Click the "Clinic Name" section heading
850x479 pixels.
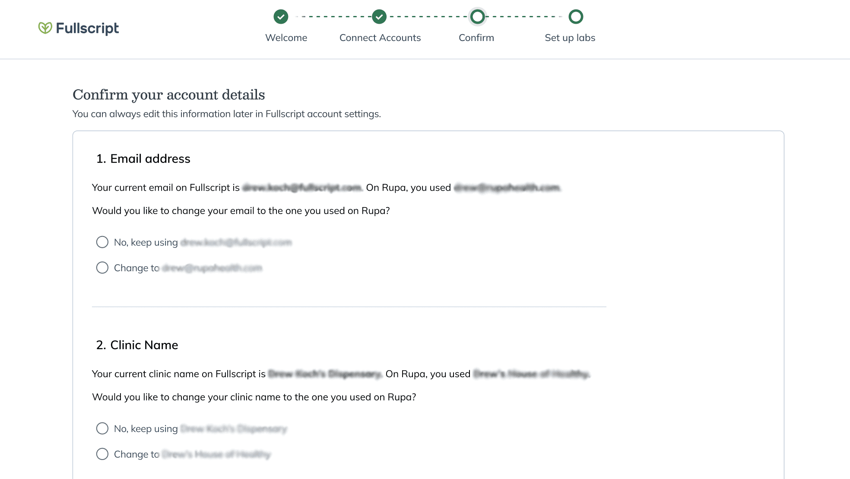point(137,345)
